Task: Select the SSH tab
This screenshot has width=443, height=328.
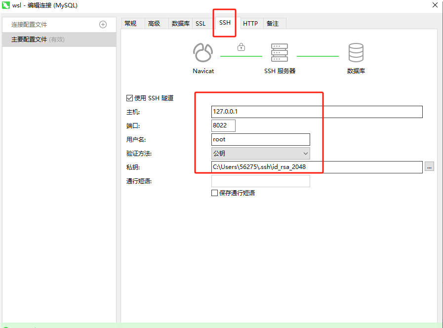Action: (x=225, y=23)
